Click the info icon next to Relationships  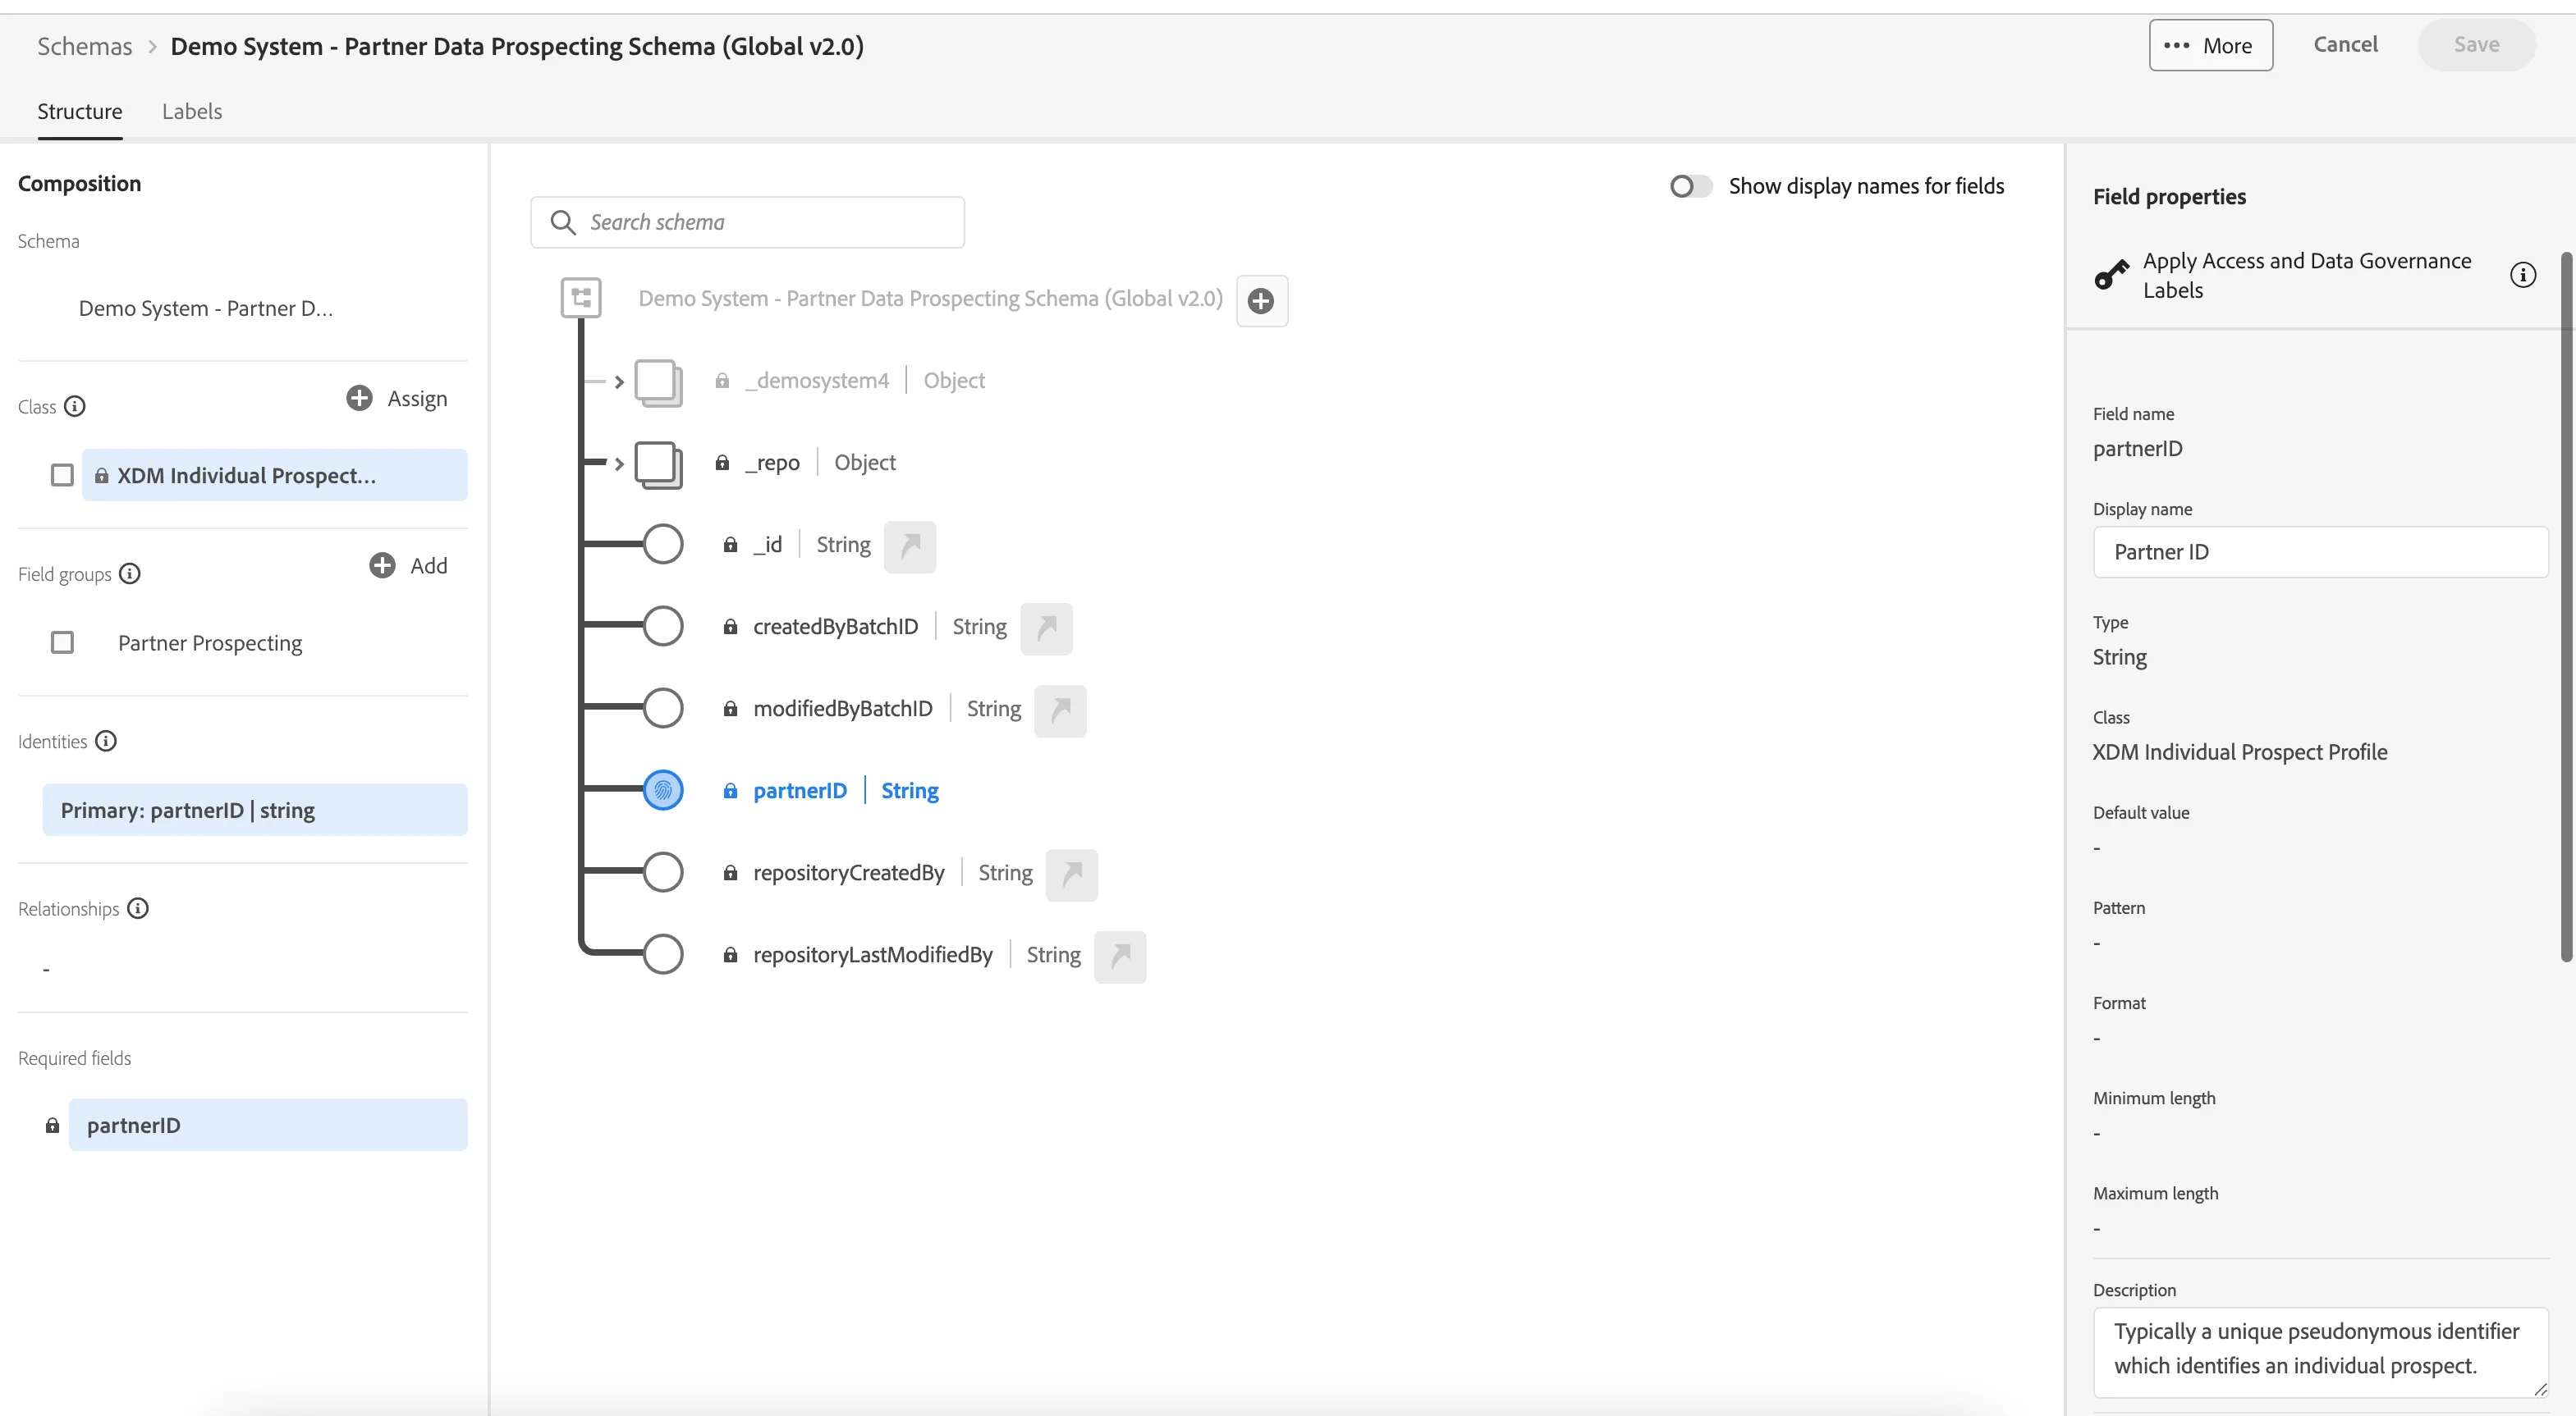138,908
